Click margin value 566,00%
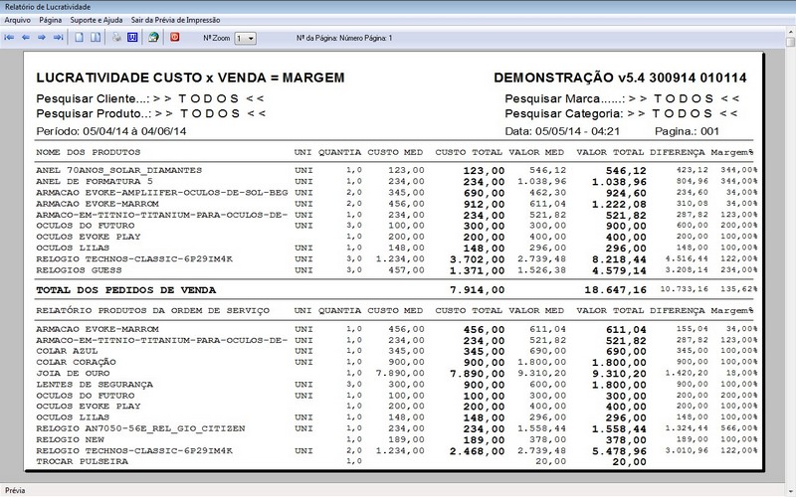Image resolution: width=796 pixels, height=497 pixels. (738, 428)
